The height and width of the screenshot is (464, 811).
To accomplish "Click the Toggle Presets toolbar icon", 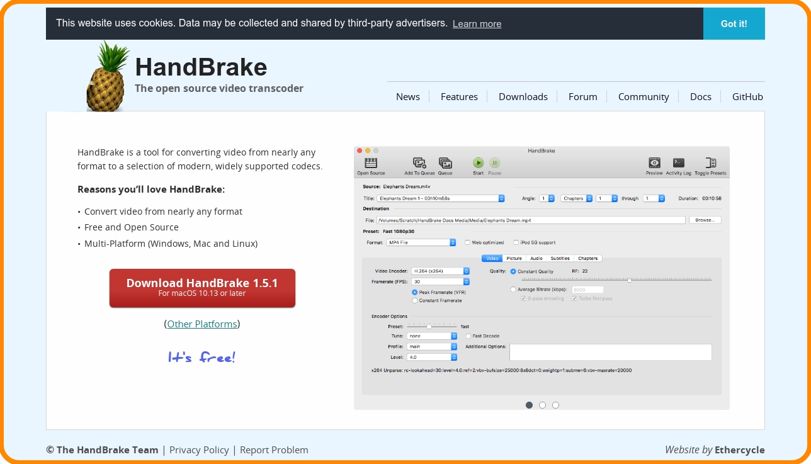I will 711,163.
